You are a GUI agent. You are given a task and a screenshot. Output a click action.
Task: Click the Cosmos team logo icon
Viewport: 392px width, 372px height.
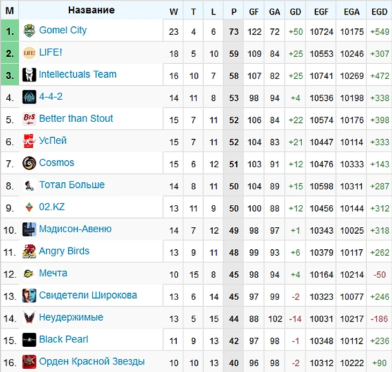(29, 163)
